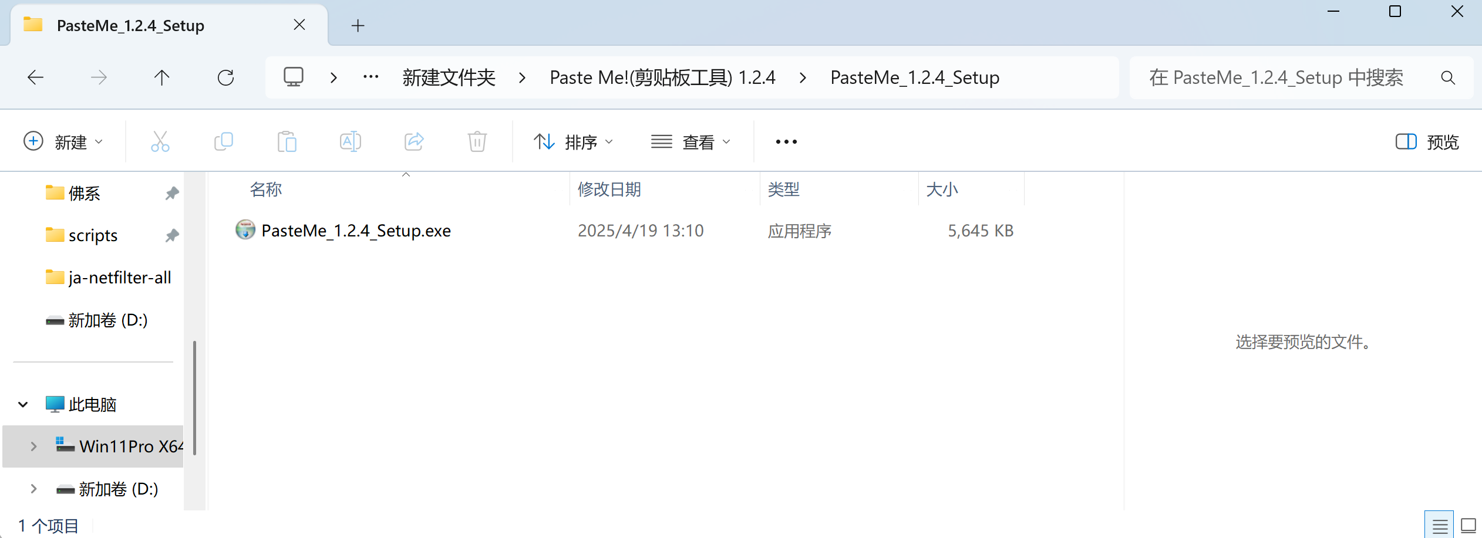Click the Rename icon in toolbar
This screenshot has width=1482, height=538.
click(x=351, y=142)
